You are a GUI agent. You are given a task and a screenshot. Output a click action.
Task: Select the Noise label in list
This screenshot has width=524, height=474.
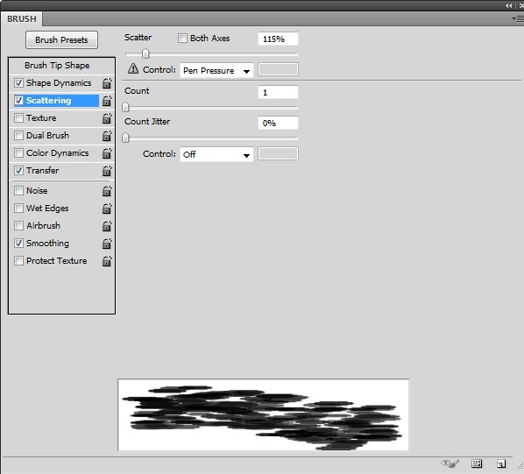click(37, 191)
